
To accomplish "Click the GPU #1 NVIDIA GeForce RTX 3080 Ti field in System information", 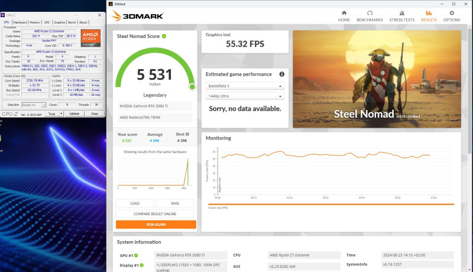I will pos(190,255).
